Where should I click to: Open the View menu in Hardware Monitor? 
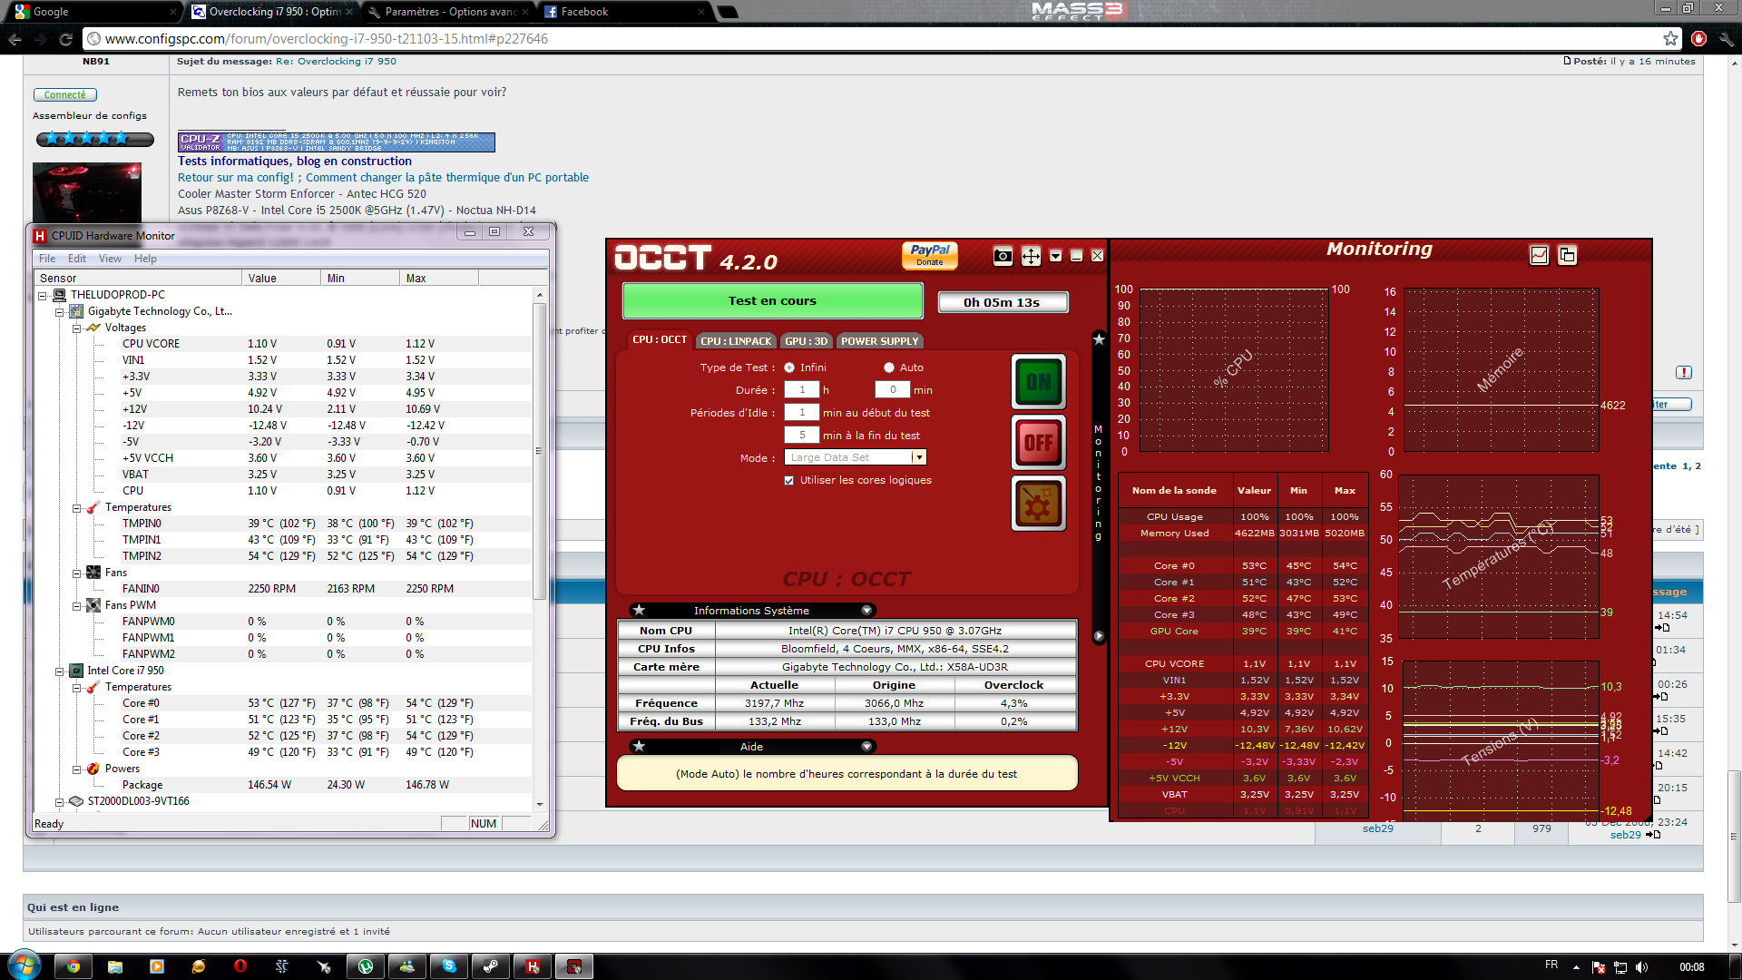[x=110, y=259]
